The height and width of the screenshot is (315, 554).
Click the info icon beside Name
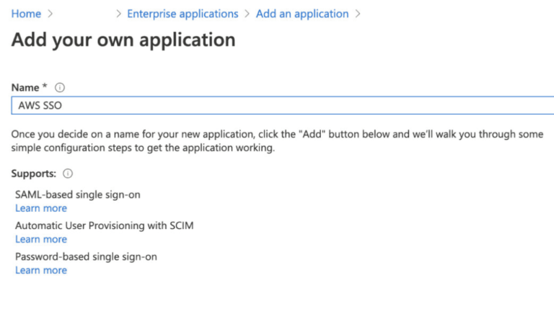click(x=60, y=87)
